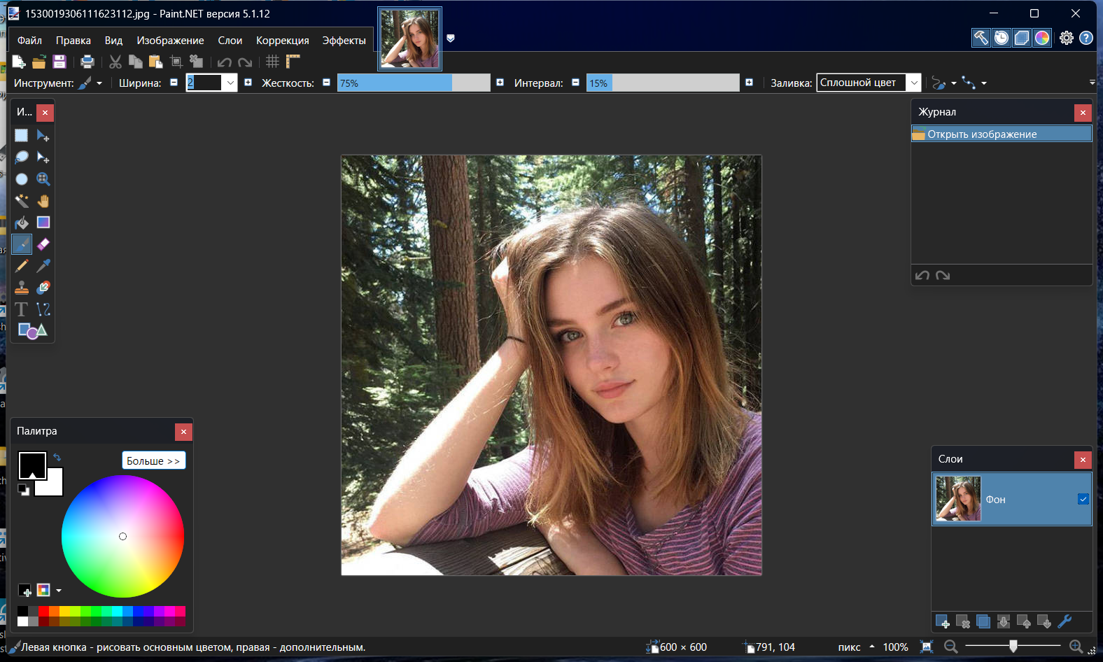
Task: Open the Коррекция menu
Action: pyautogui.click(x=282, y=41)
